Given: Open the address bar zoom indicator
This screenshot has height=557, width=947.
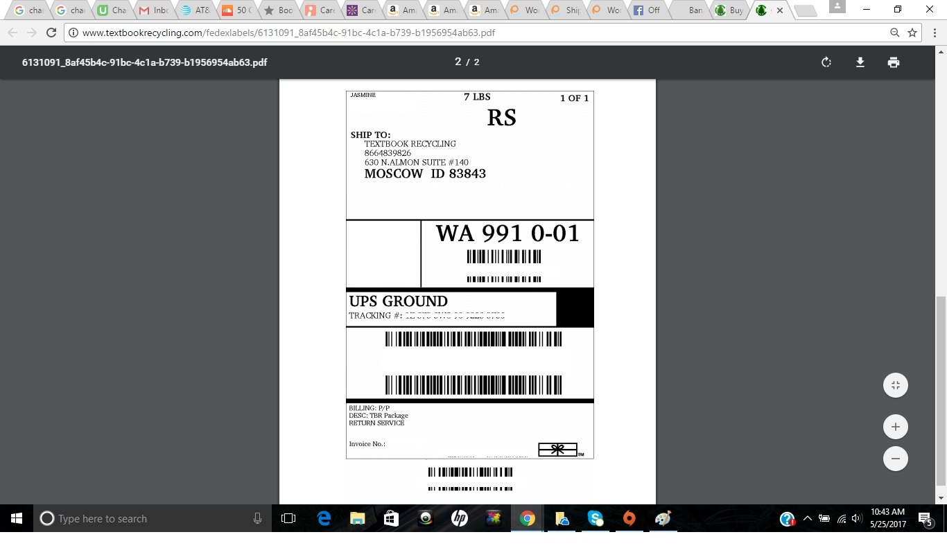Looking at the screenshot, I should [895, 33].
